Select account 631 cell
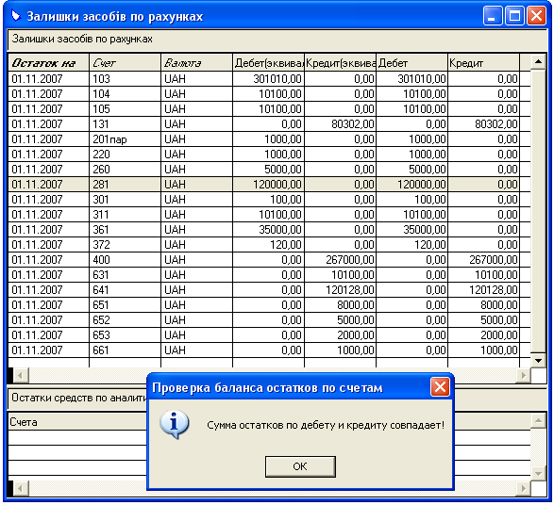The width and height of the screenshot is (554, 505). (x=126, y=275)
